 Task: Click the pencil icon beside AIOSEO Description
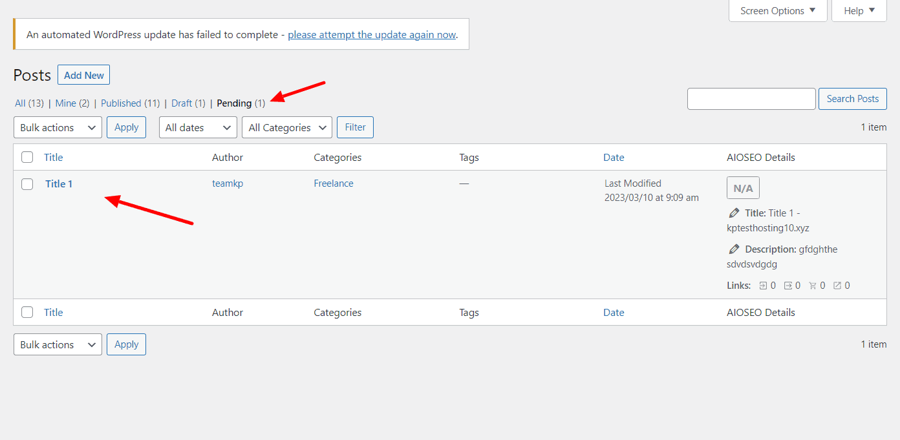733,249
